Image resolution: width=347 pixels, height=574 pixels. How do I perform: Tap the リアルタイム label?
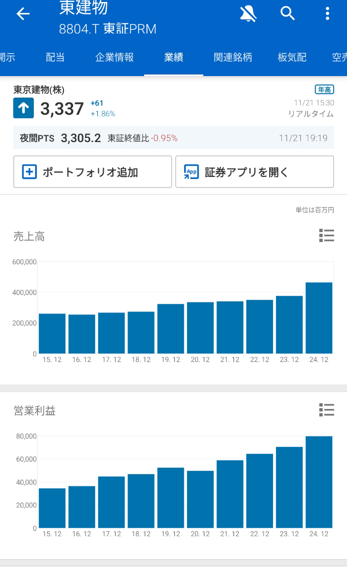point(311,114)
